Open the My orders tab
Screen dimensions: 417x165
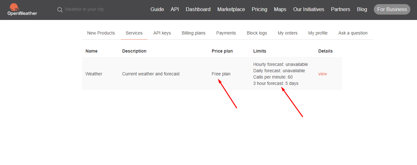(288, 33)
